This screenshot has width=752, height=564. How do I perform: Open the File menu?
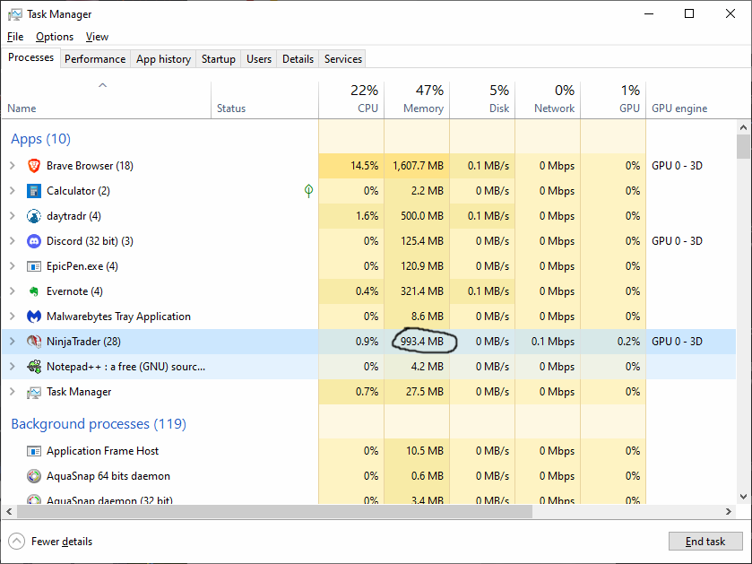(x=15, y=37)
